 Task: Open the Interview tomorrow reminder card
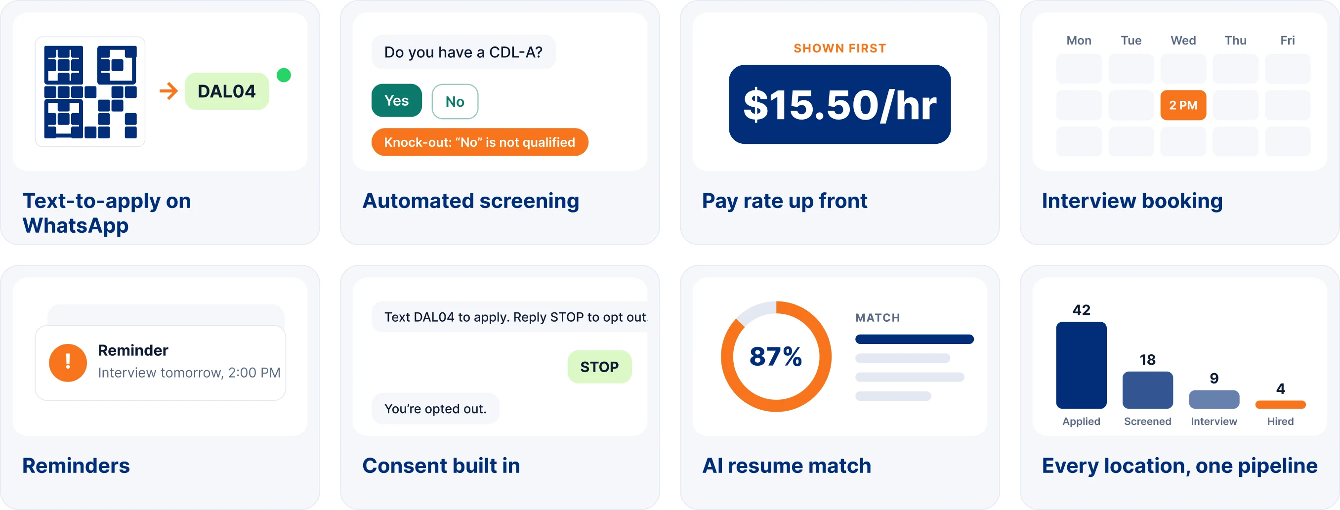pos(160,363)
